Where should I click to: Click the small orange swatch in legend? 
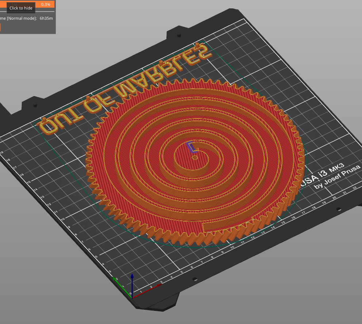(x=0, y=27)
